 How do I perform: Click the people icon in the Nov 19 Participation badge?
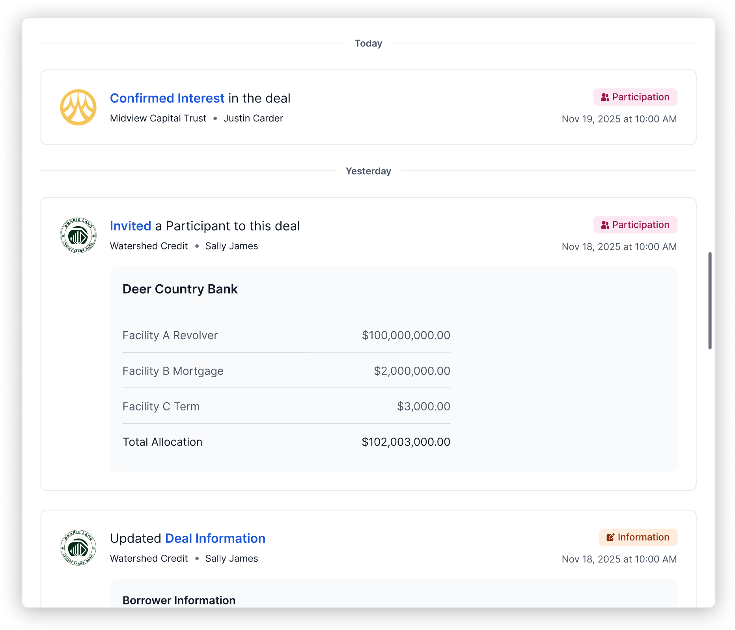[x=605, y=97]
